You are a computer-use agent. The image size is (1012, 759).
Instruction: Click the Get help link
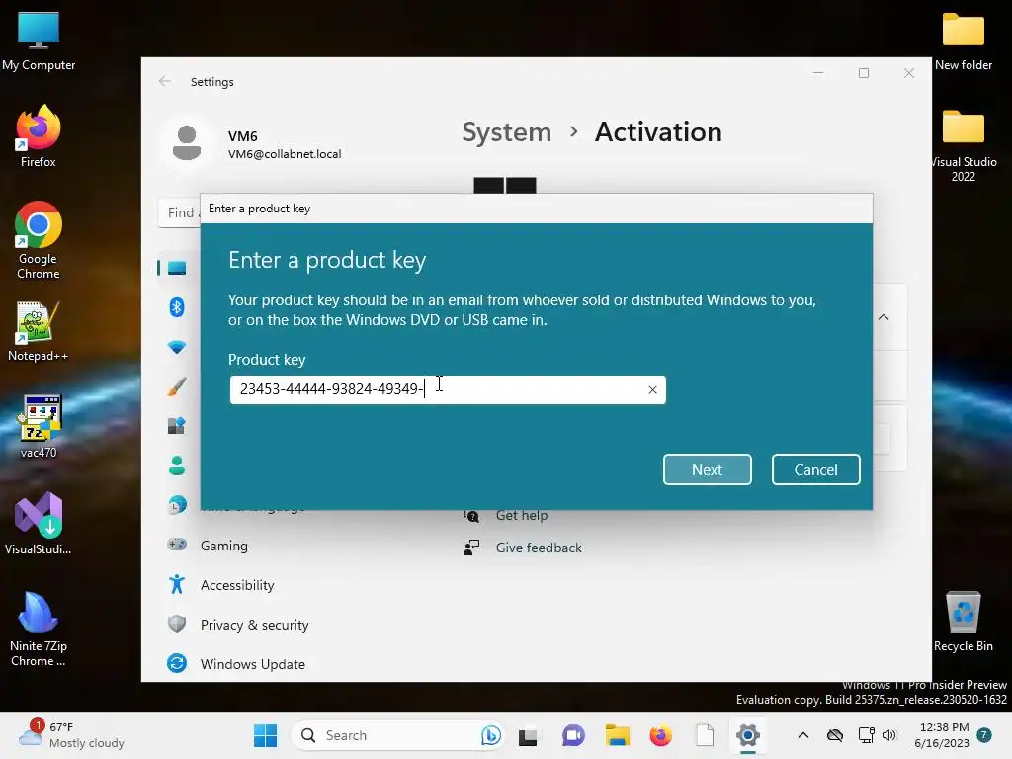point(522,515)
